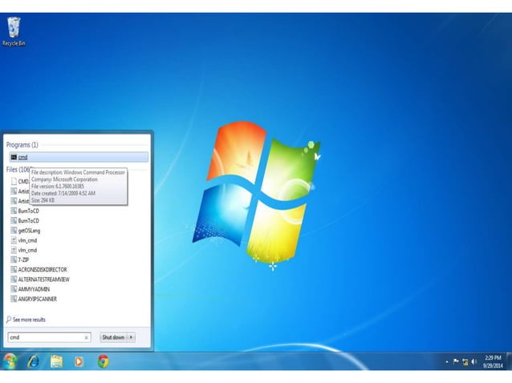This screenshot has width=512, height=383.
Task: Expand the arrow next to Shut down
Action: (x=132, y=337)
